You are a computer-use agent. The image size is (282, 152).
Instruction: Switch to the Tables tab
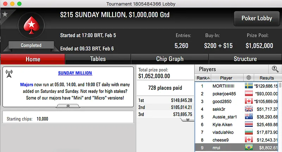[x=98, y=59]
